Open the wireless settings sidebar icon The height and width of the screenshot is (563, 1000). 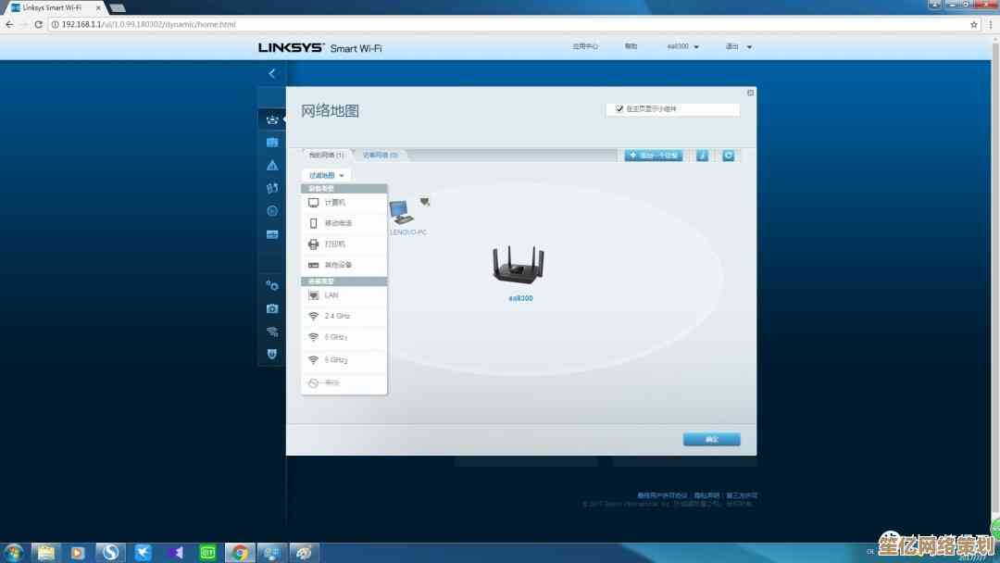click(272, 332)
